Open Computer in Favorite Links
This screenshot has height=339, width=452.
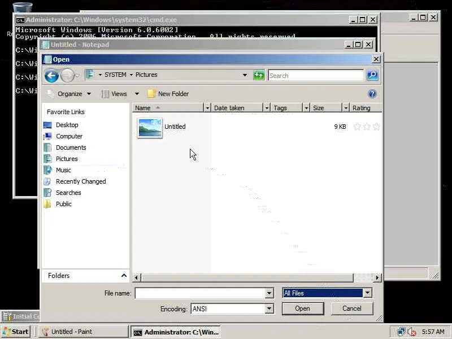click(x=69, y=136)
